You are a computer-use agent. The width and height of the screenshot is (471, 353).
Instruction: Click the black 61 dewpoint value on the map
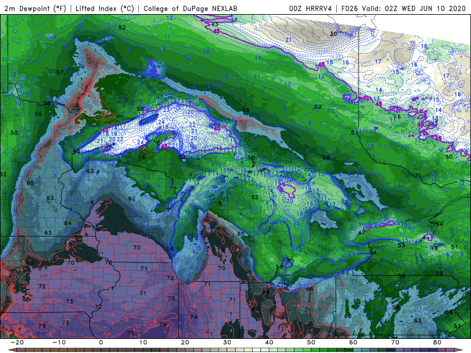point(345,272)
